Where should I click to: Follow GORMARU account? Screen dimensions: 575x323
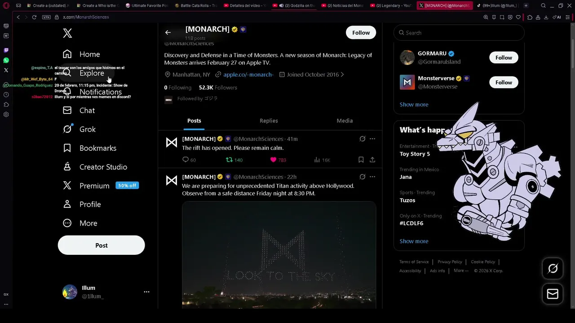[504, 57]
